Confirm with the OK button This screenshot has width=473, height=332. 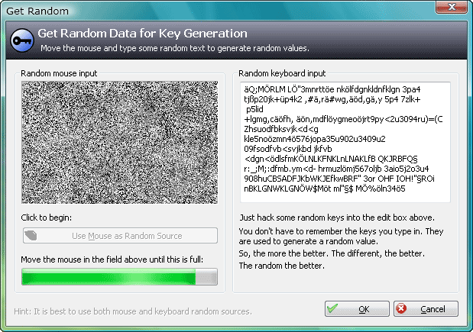(x=357, y=309)
